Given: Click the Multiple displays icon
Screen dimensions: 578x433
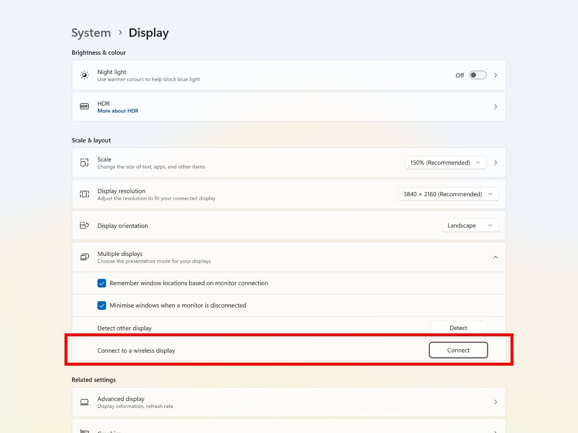Looking at the screenshot, I should pos(84,257).
